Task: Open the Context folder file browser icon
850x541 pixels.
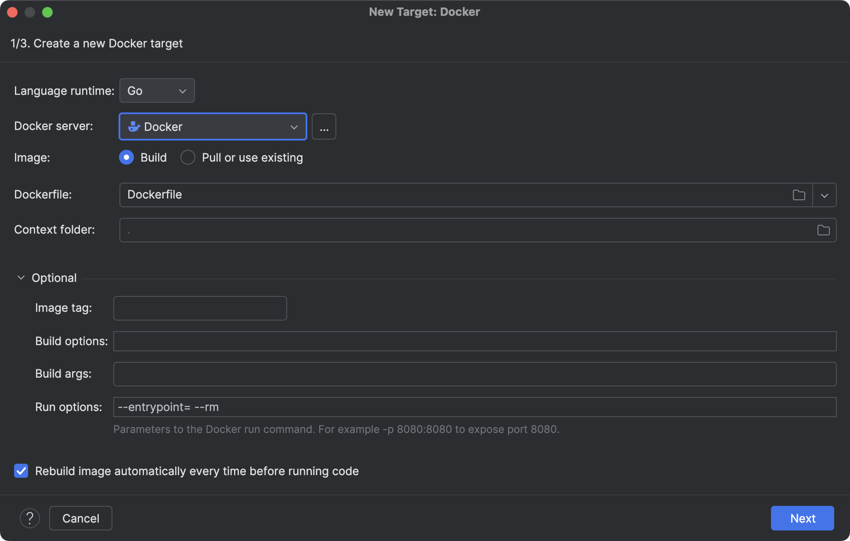Action: click(824, 230)
